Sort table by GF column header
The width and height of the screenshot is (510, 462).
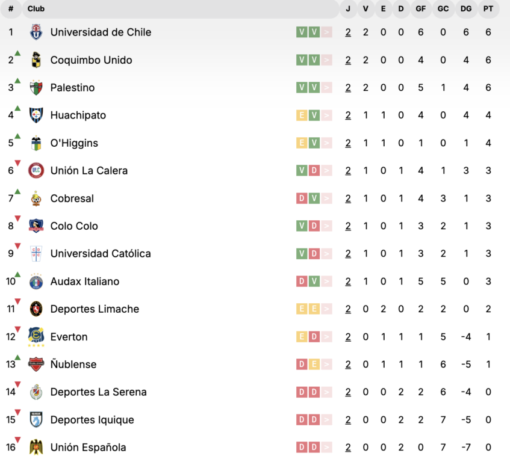tap(420, 9)
